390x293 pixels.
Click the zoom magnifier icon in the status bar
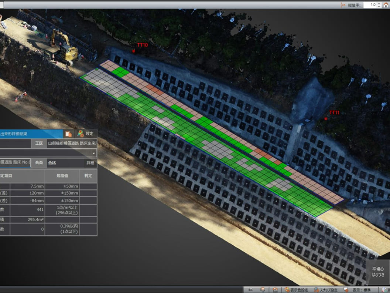(x=263, y=290)
